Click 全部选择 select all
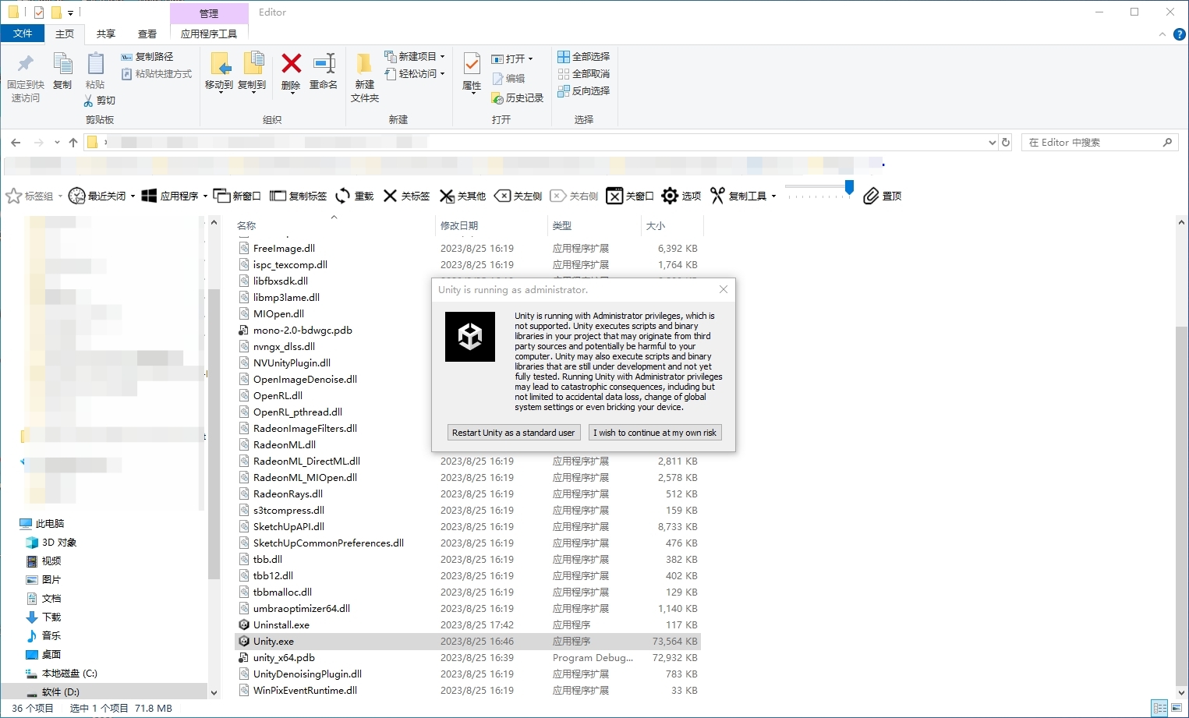 pyautogui.click(x=584, y=57)
